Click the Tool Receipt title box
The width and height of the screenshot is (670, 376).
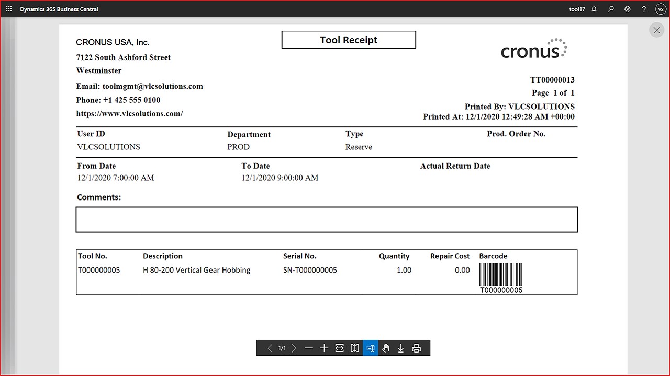tap(349, 40)
